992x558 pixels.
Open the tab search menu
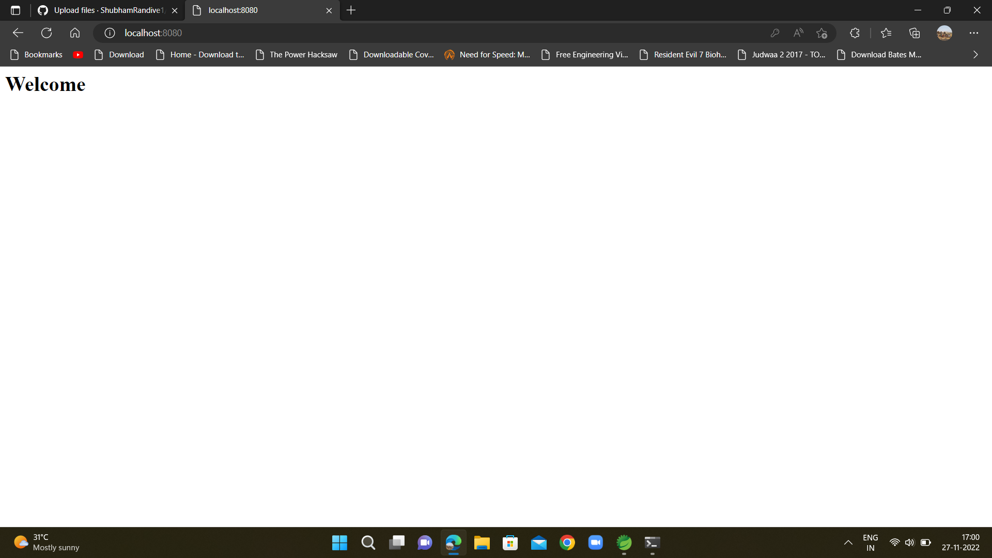16,10
